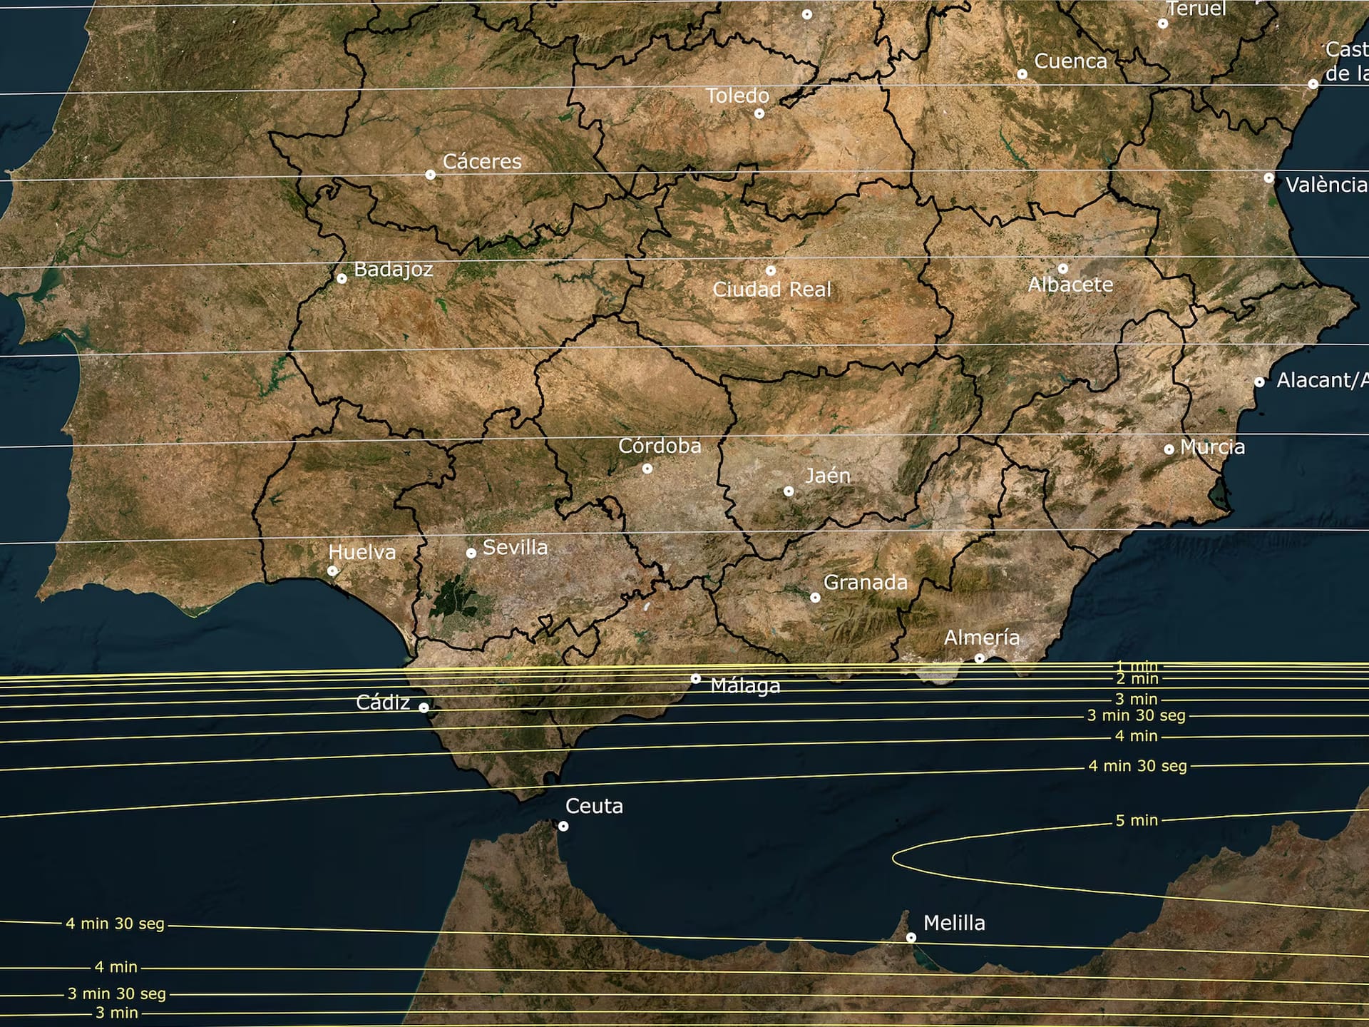Click the Sevilla marker dot
Image resolution: width=1369 pixels, height=1027 pixels.
coord(471,553)
